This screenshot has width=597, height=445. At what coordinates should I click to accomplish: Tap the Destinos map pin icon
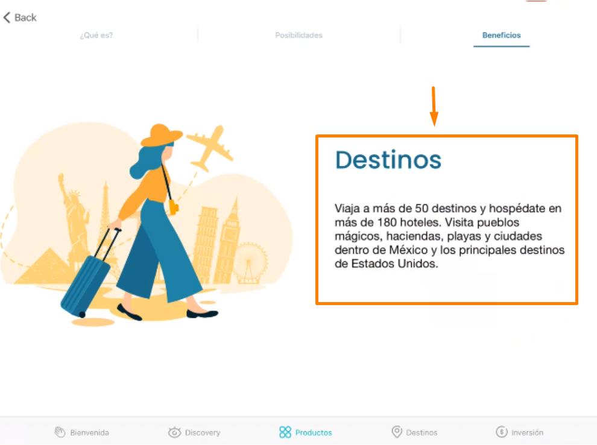coord(397,432)
